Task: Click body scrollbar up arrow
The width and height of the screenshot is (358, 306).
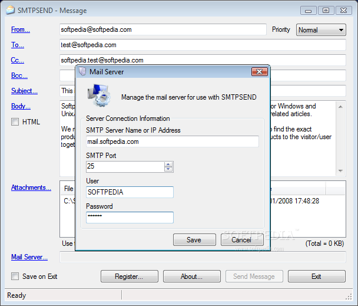Action: (340, 107)
